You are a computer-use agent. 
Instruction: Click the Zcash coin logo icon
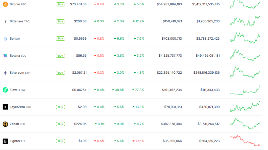(x=5, y=124)
